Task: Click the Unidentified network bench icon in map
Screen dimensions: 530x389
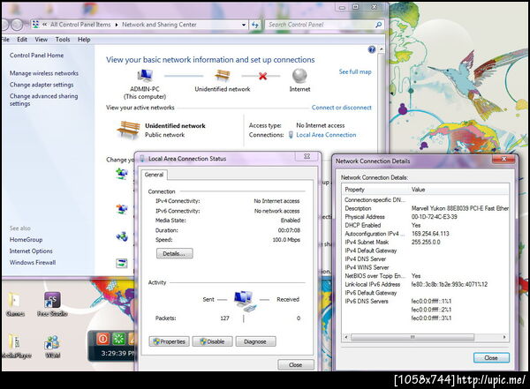Action: tap(222, 76)
